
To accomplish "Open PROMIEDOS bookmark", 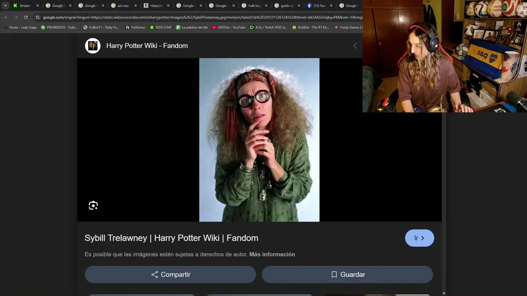I will [59, 28].
